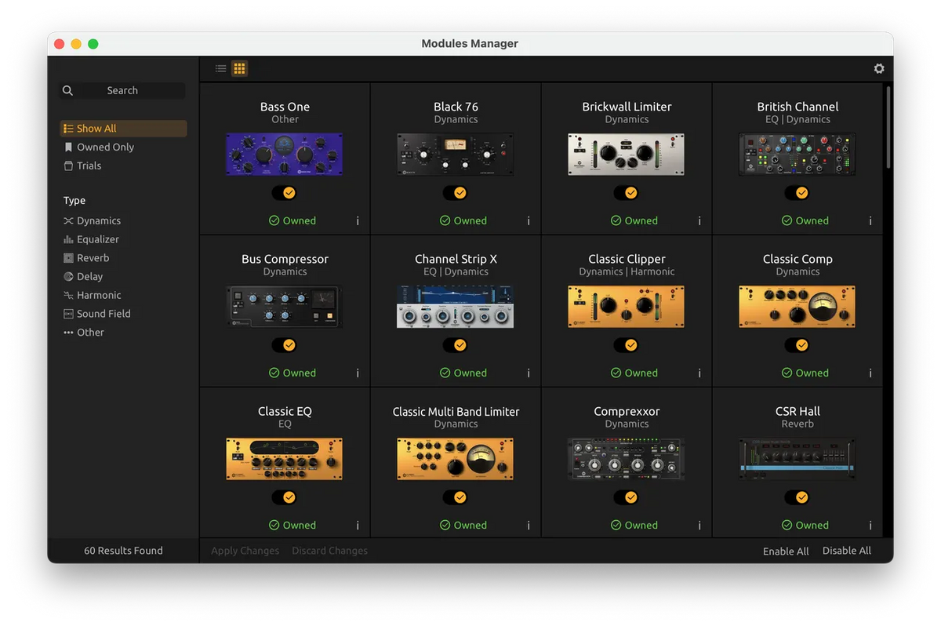Click the Enable All button
Image resolution: width=941 pixels, height=626 pixels.
tap(786, 551)
